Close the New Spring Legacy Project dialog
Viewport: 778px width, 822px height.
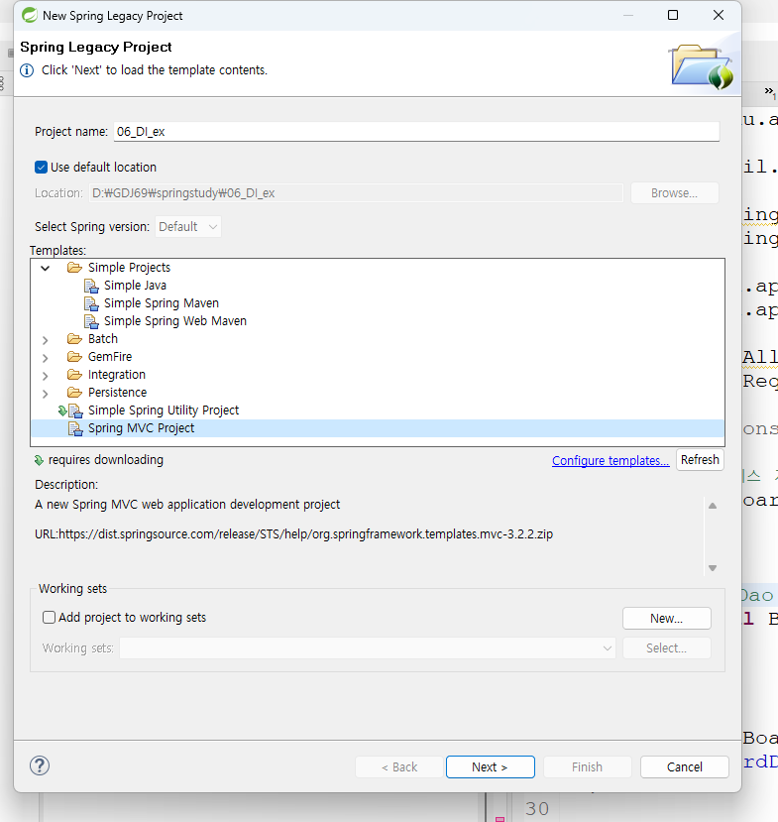[x=719, y=15]
